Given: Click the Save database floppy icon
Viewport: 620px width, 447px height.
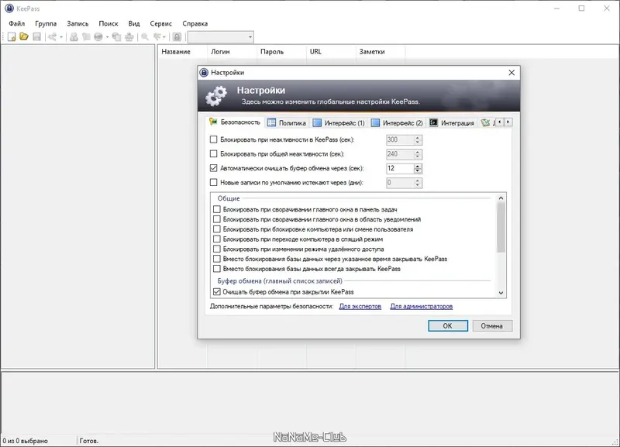Looking at the screenshot, I should click(x=36, y=36).
